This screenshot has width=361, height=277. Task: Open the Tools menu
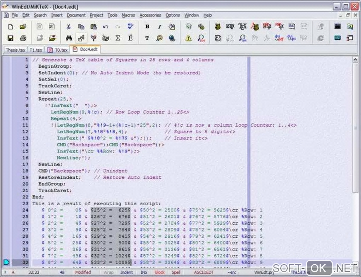point(112,15)
